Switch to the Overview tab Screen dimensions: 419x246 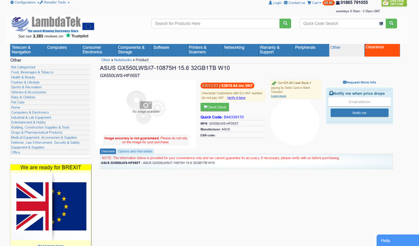tap(108, 152)
